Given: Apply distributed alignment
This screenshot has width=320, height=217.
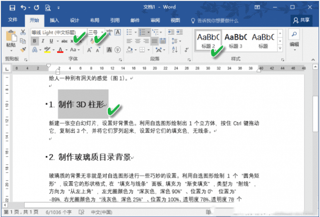Looking at the screenshot, I should [163, 41].
